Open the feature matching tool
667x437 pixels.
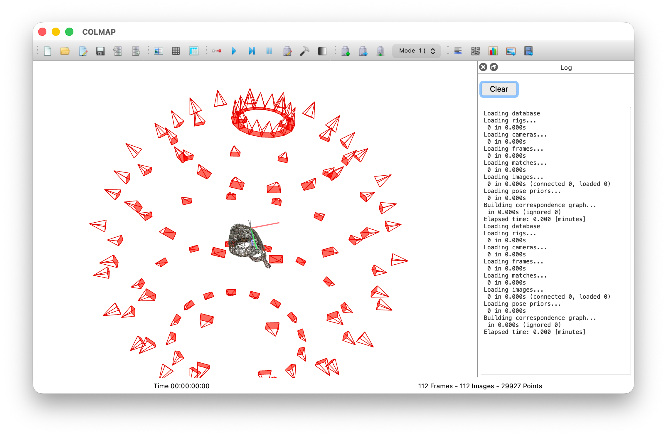click(176, 51)
